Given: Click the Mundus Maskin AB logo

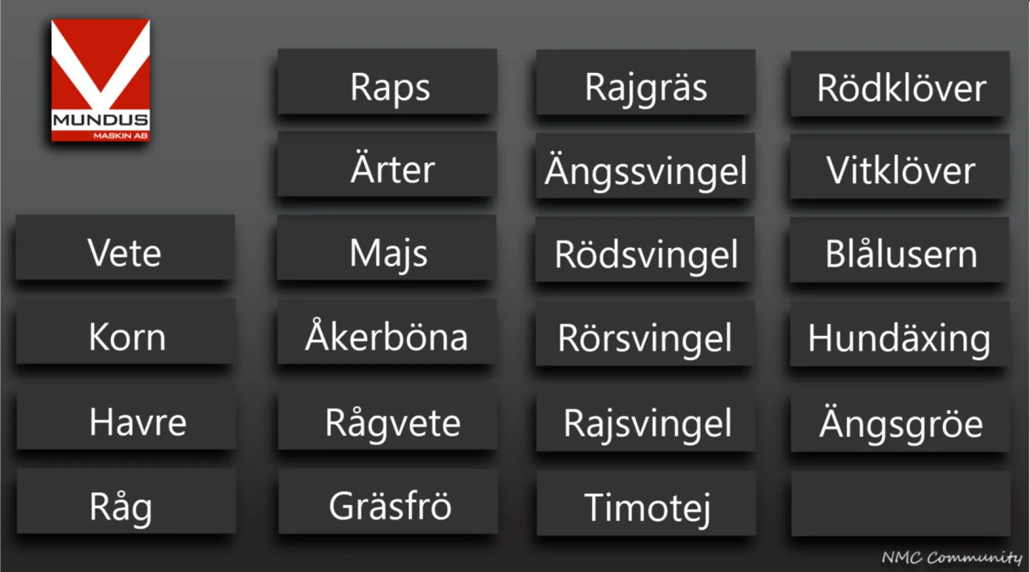Looking at the screenshot, I should pyautogui.click(x=101, y=80).
